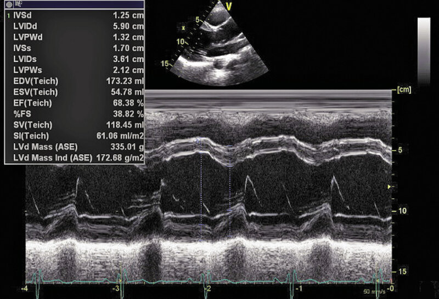Select the yellow V orientation marker
The image size is (439, 299).
tap(229, 7)
